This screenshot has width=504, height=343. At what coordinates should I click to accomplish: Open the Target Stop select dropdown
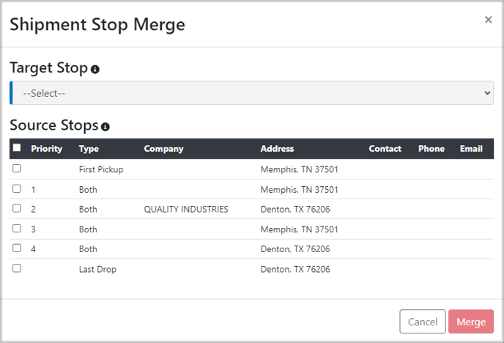pyautogui.click(x=252, y=93)
